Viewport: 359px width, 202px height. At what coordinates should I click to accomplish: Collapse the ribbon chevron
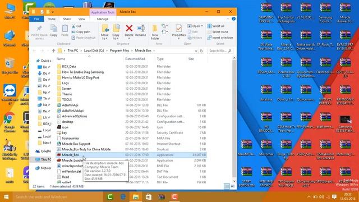coord(228,19)
